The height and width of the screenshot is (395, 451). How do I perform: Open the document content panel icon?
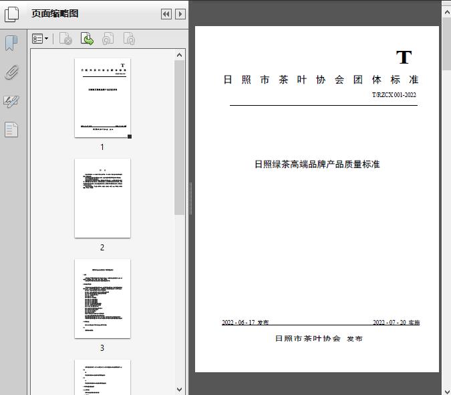11,129
